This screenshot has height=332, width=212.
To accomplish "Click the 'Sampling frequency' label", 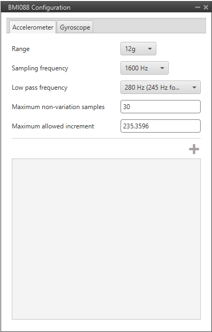I will [x=40, y=68].
